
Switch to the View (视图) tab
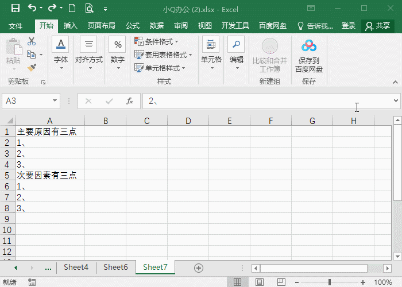click(205, 26)
